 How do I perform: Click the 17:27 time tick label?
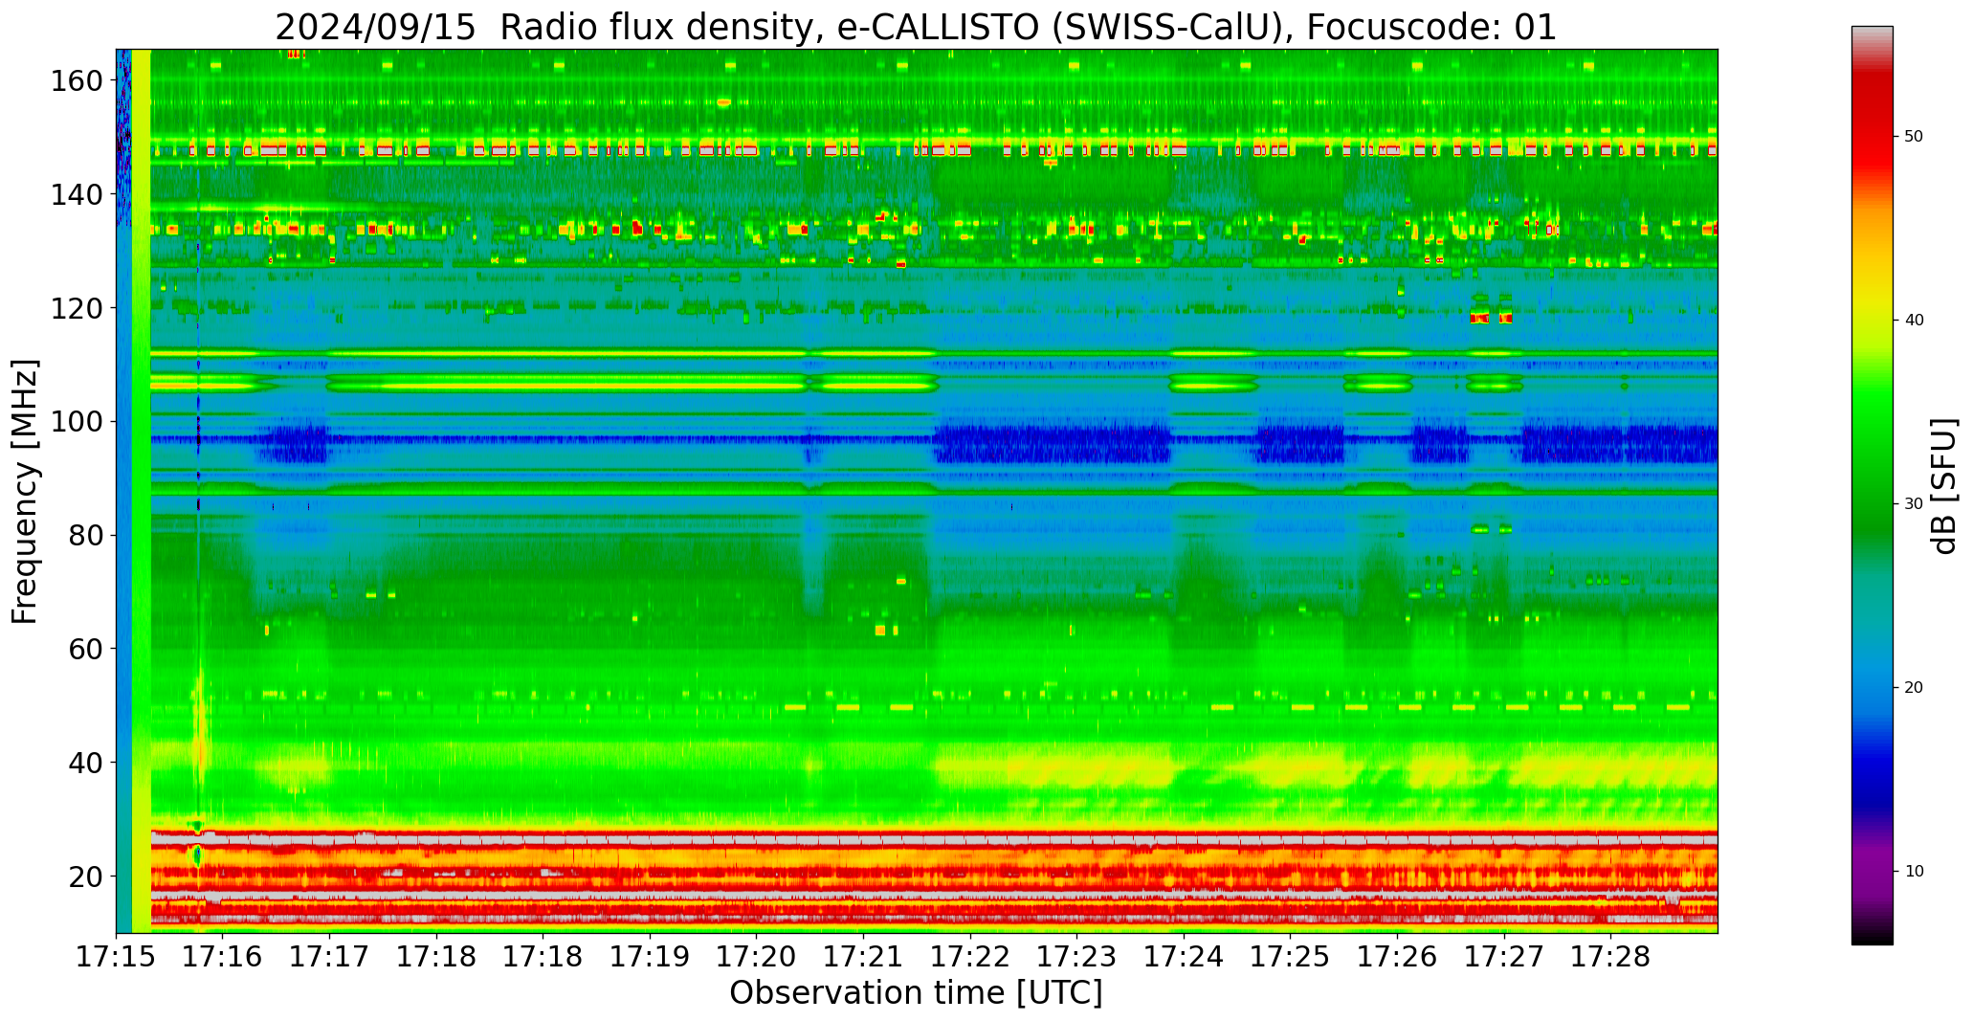pyautogui.click(x=1503, y=957)
